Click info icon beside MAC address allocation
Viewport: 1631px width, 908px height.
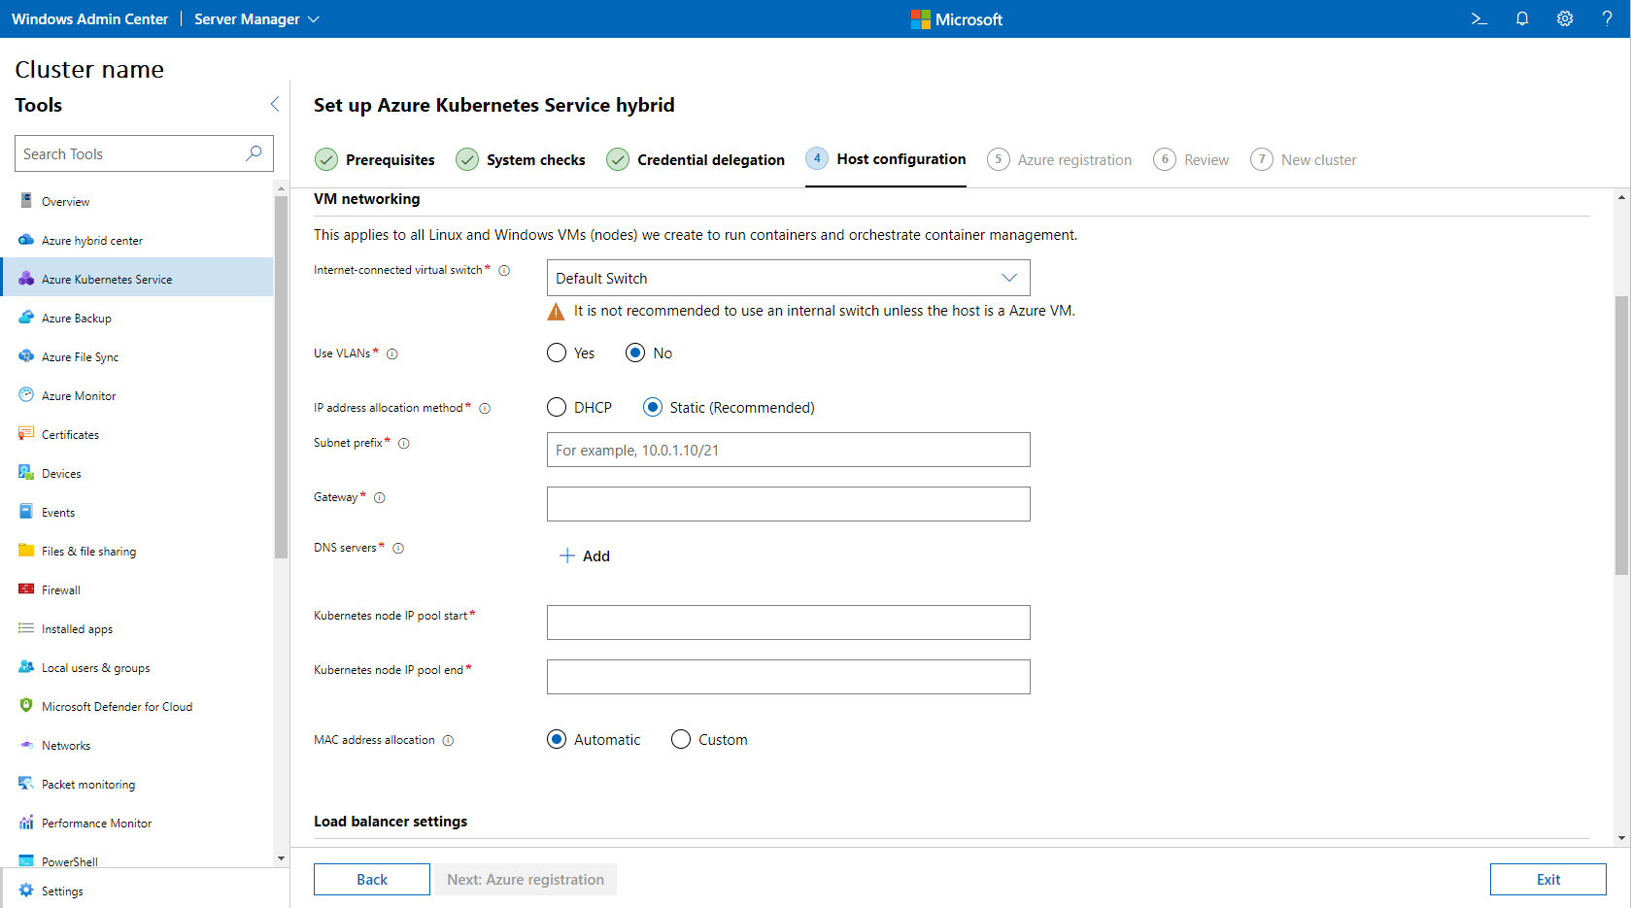pos(448,741)
